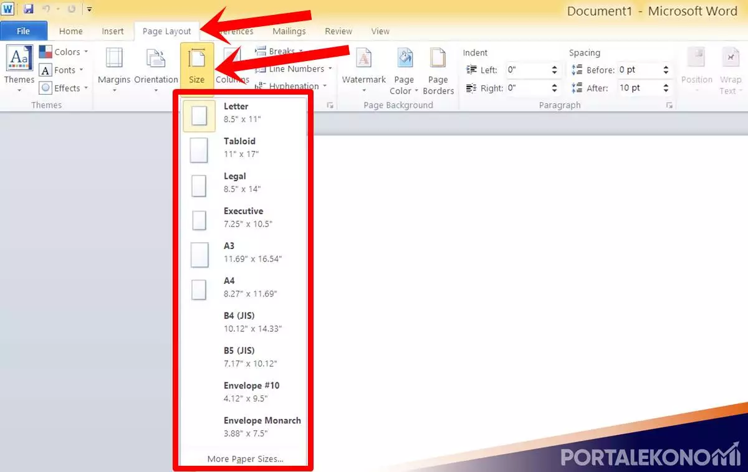Click the Spacing After value field
The image size is (748, 472).
638,88
